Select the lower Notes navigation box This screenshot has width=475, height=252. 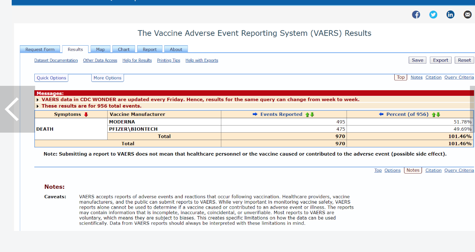pyautogui.click(x=413, y=170)
